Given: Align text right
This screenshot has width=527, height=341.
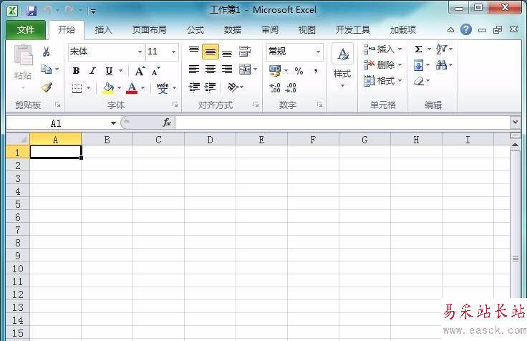Looking at the screenshot, I should (x=227, y=69).
